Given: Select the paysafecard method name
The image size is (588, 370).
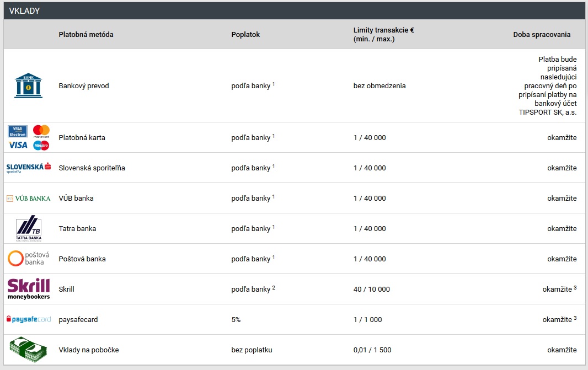Looking at the screenshot, I should click(x=78, y=320).
